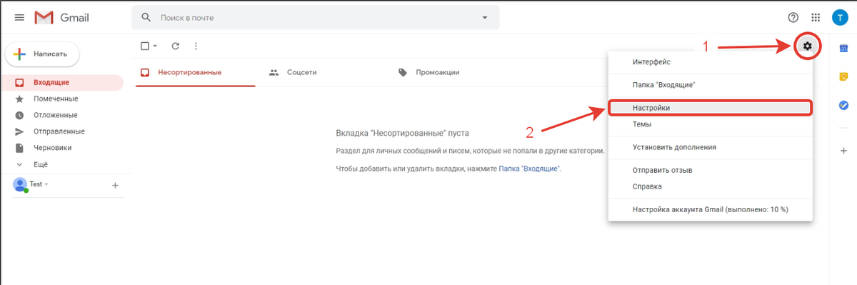Open the Tasks side panel icon

point(843,105)
